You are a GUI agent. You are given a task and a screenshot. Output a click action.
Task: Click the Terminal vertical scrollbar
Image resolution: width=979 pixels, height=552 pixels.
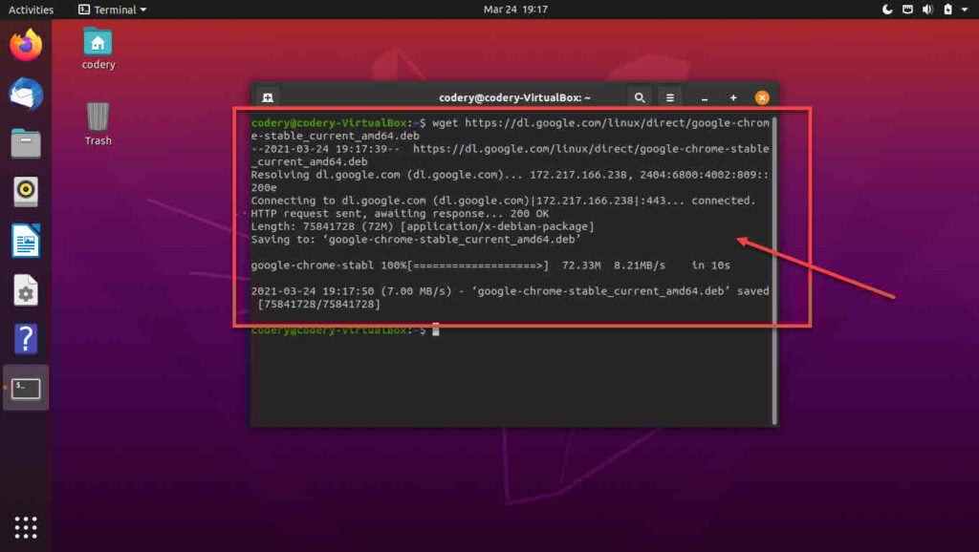coord(774,270)
